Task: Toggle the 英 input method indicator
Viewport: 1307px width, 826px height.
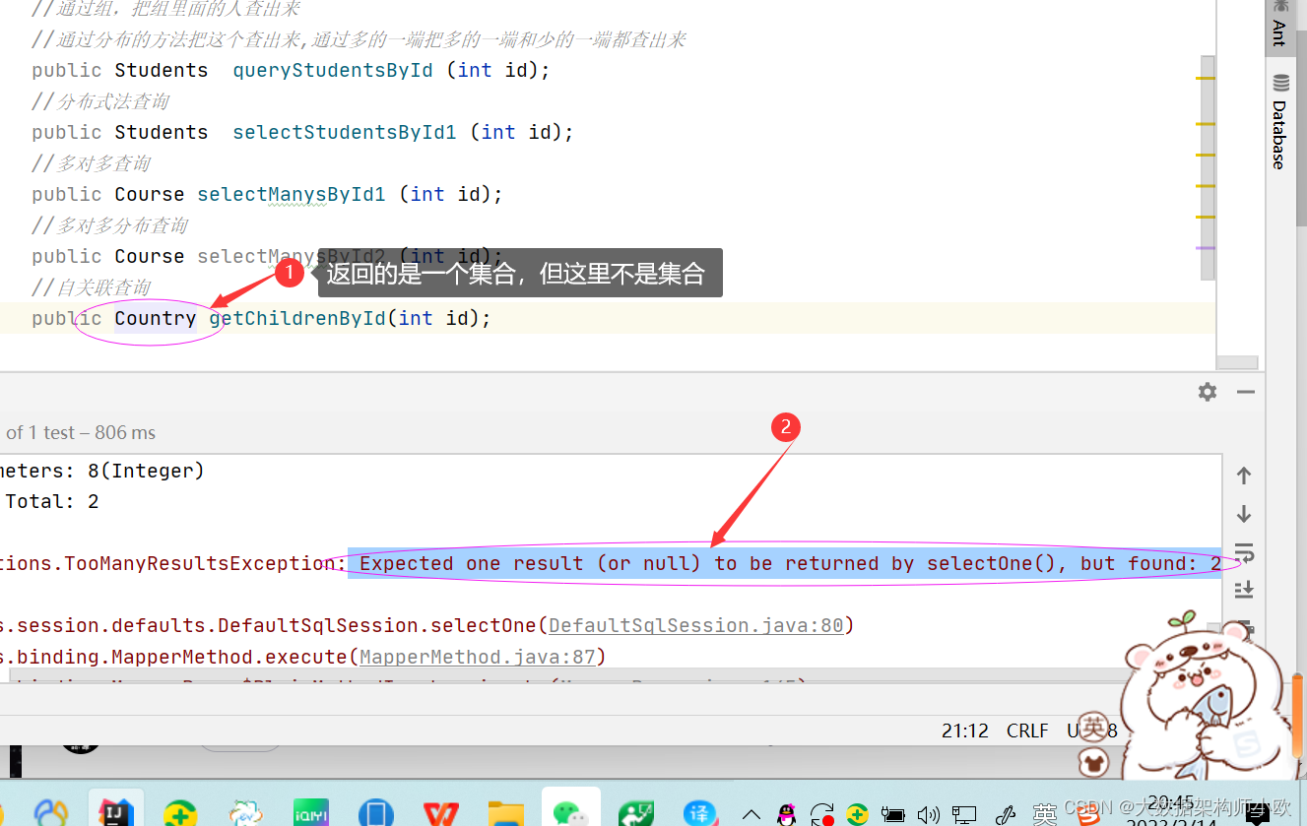Action: [x=1045, y=813]
